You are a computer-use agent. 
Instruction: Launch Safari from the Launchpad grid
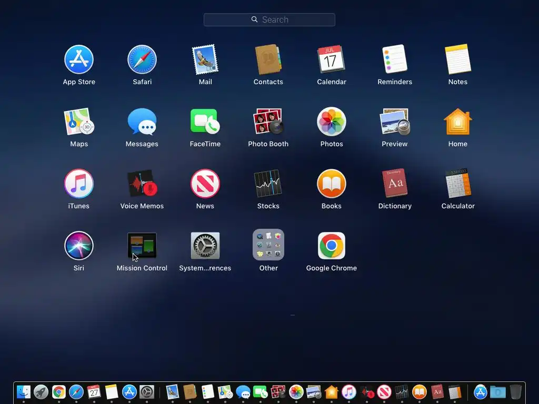(142, 59)
